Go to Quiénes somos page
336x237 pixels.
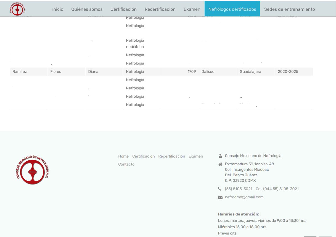(x=87, y=9)
